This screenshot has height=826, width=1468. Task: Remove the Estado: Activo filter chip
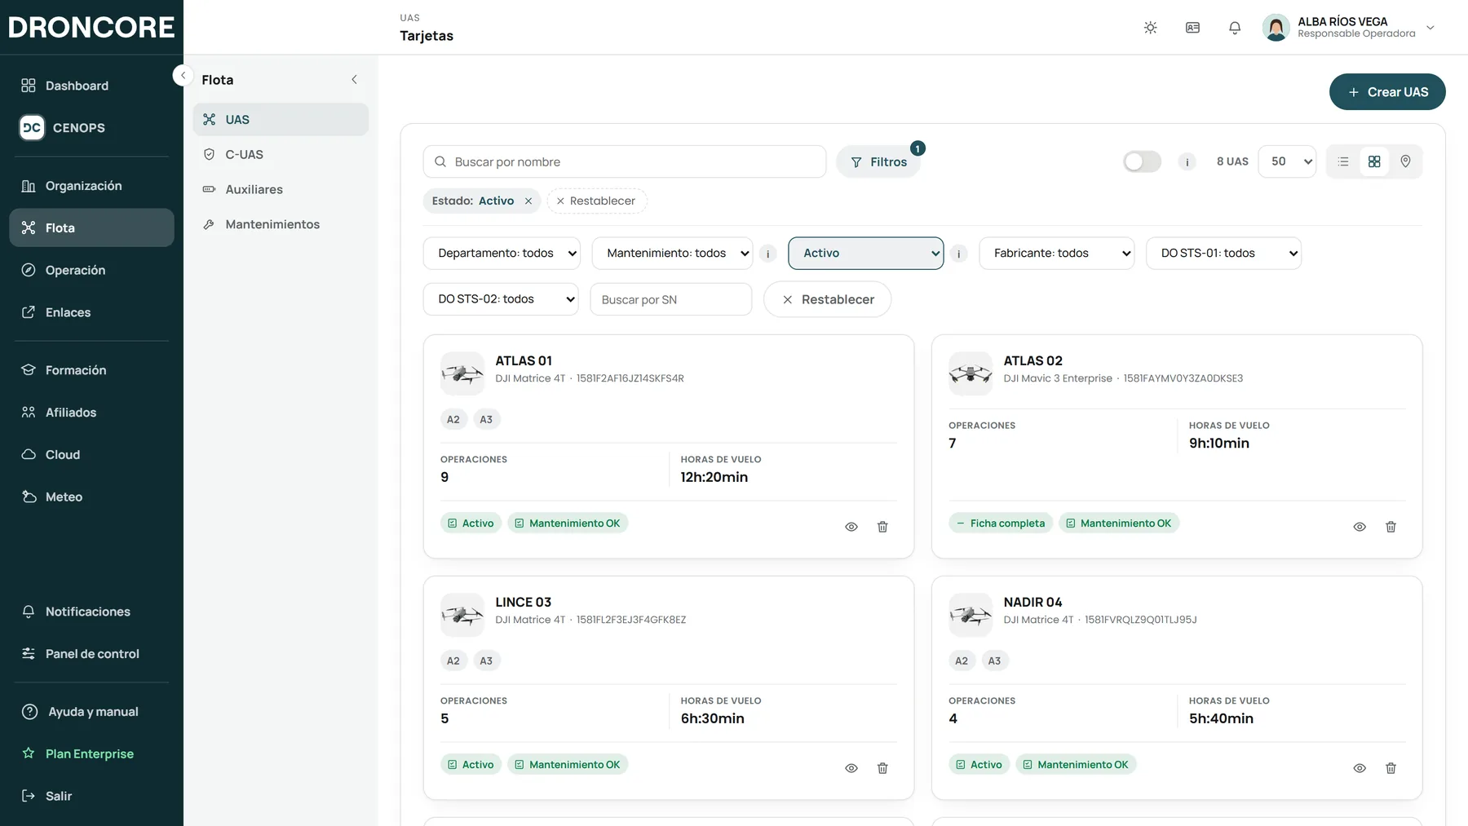[x=528, y=201]
